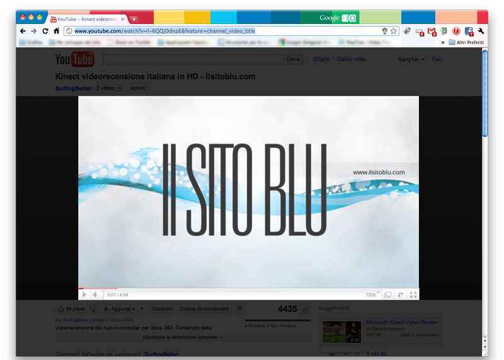The height and width of the screenshot is (360, 504).
Task: Open the Sfoglia browse link
Action: [321, 59]
